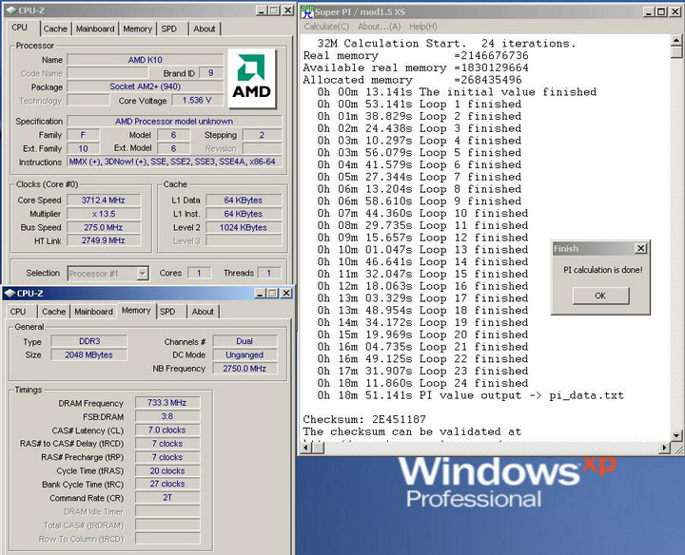685x555 pixels.
Task: Click the horizontal scrollbar left arrow in Super PI
Action: (x=305, y=448)
